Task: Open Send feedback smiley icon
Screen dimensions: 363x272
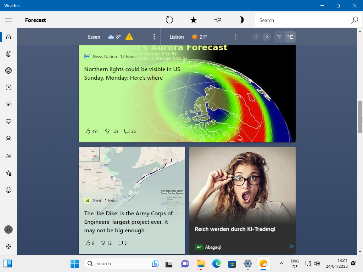Action: click(9, 190)
